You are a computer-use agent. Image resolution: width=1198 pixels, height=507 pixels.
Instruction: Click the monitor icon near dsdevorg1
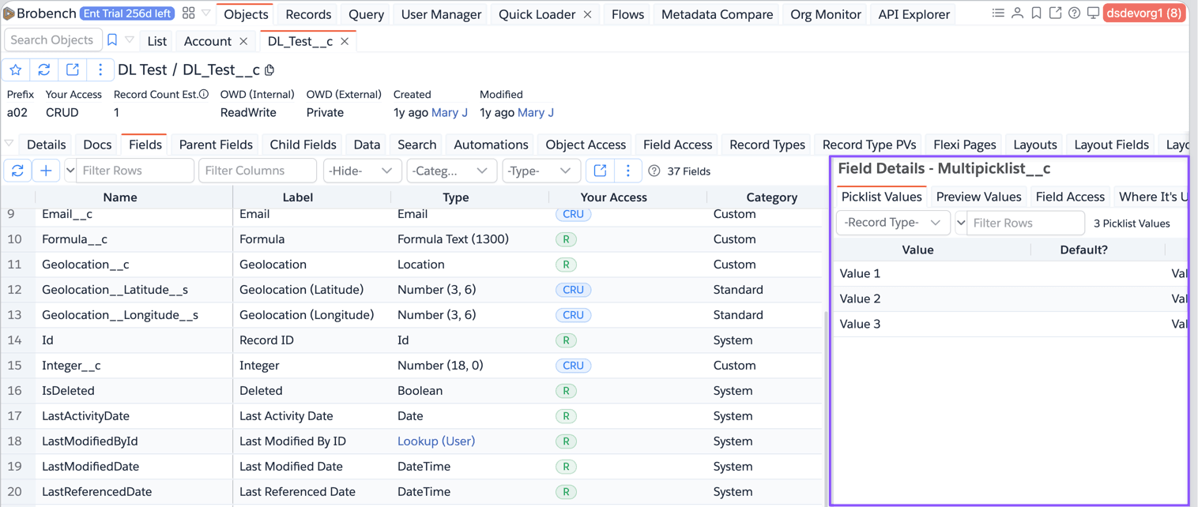tap(1093, 13)
